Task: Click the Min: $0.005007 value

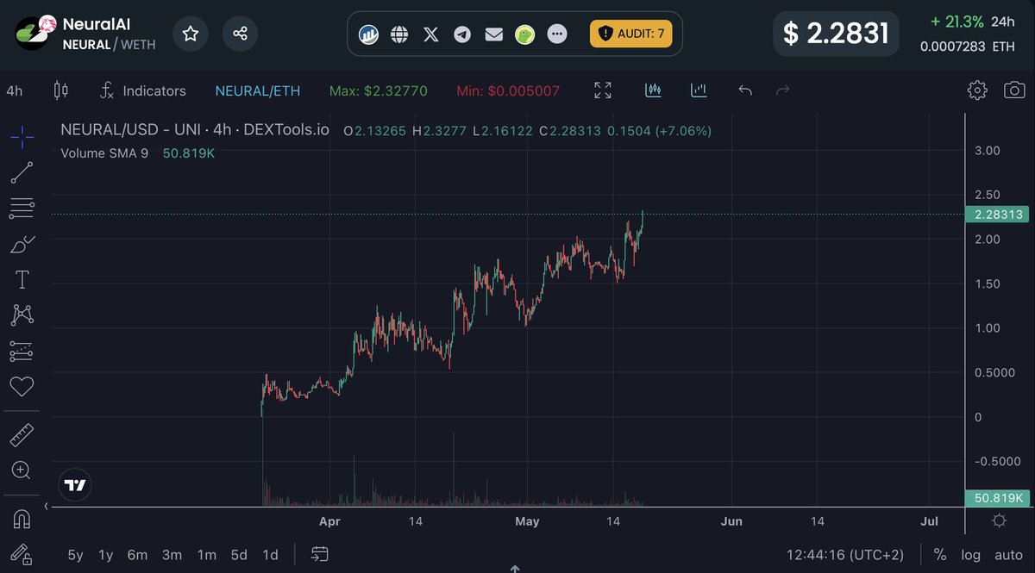Action: [x=508, y=90]
